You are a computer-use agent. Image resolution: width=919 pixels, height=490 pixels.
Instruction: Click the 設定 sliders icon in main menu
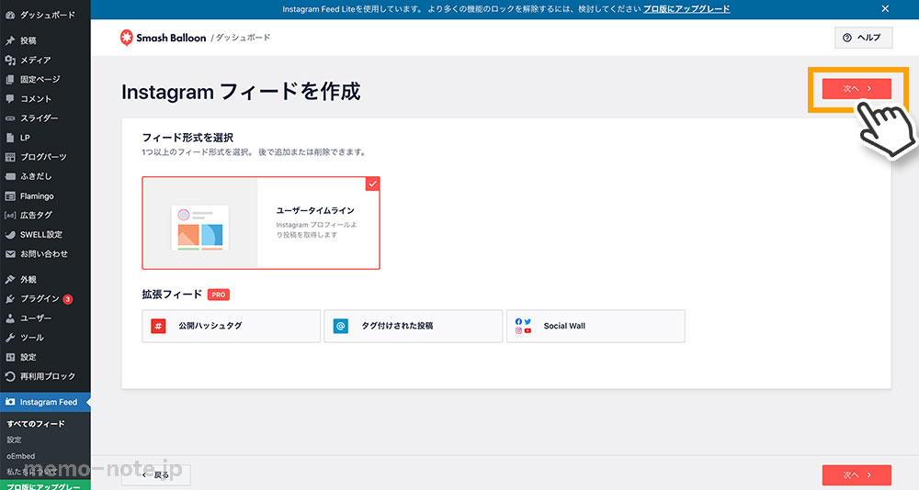tap(10, 357)
